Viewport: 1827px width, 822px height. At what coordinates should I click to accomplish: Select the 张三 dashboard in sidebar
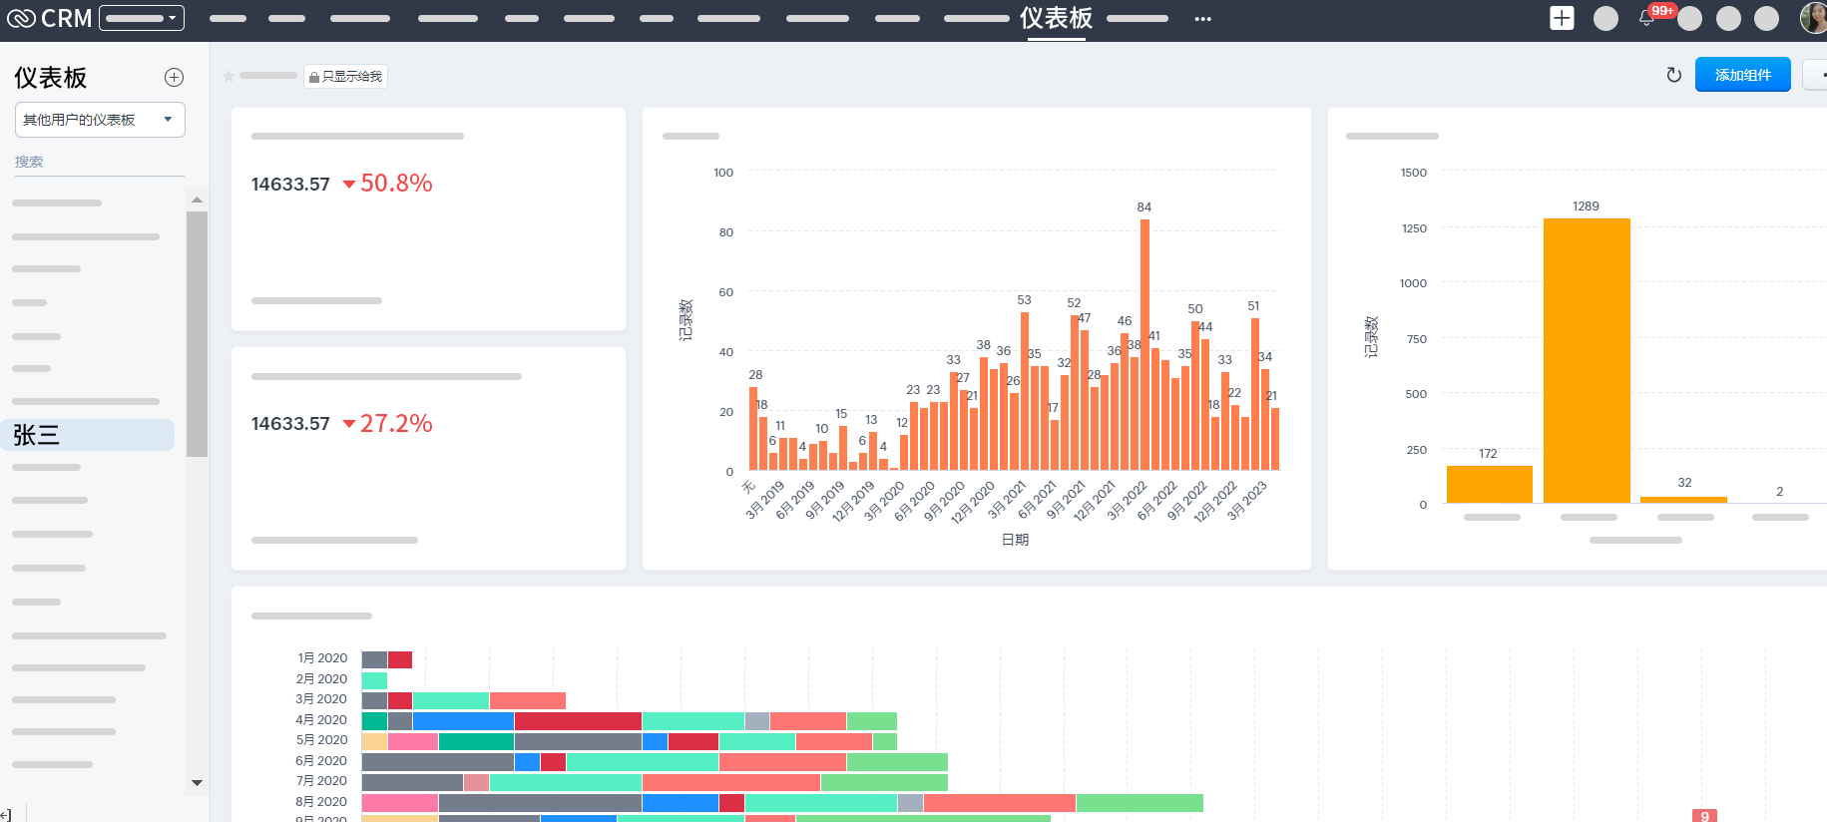pos(90,435)
